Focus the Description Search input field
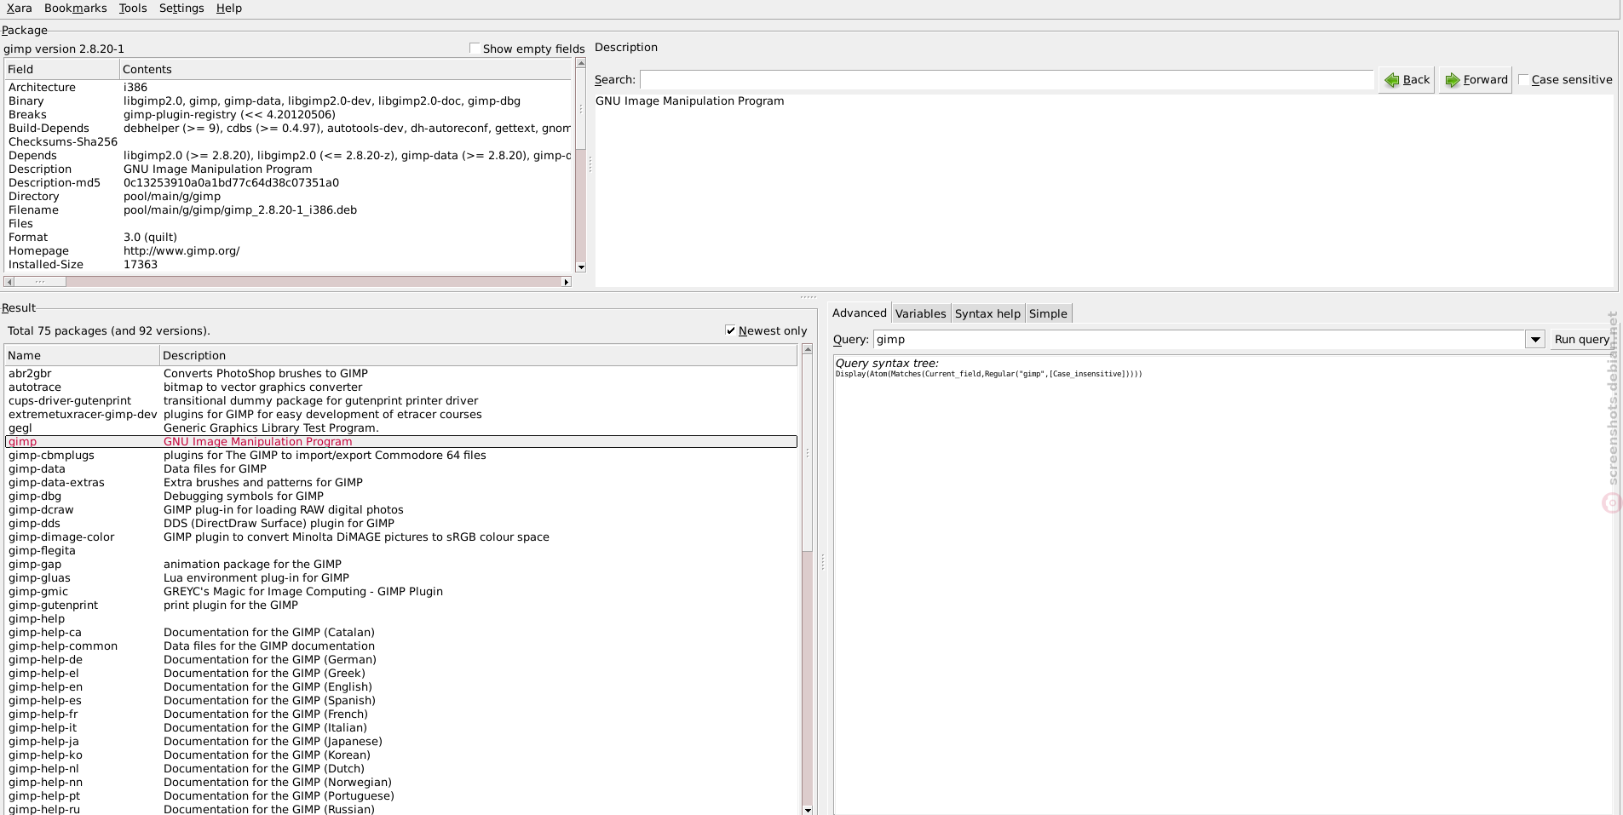 point(1006,80)
